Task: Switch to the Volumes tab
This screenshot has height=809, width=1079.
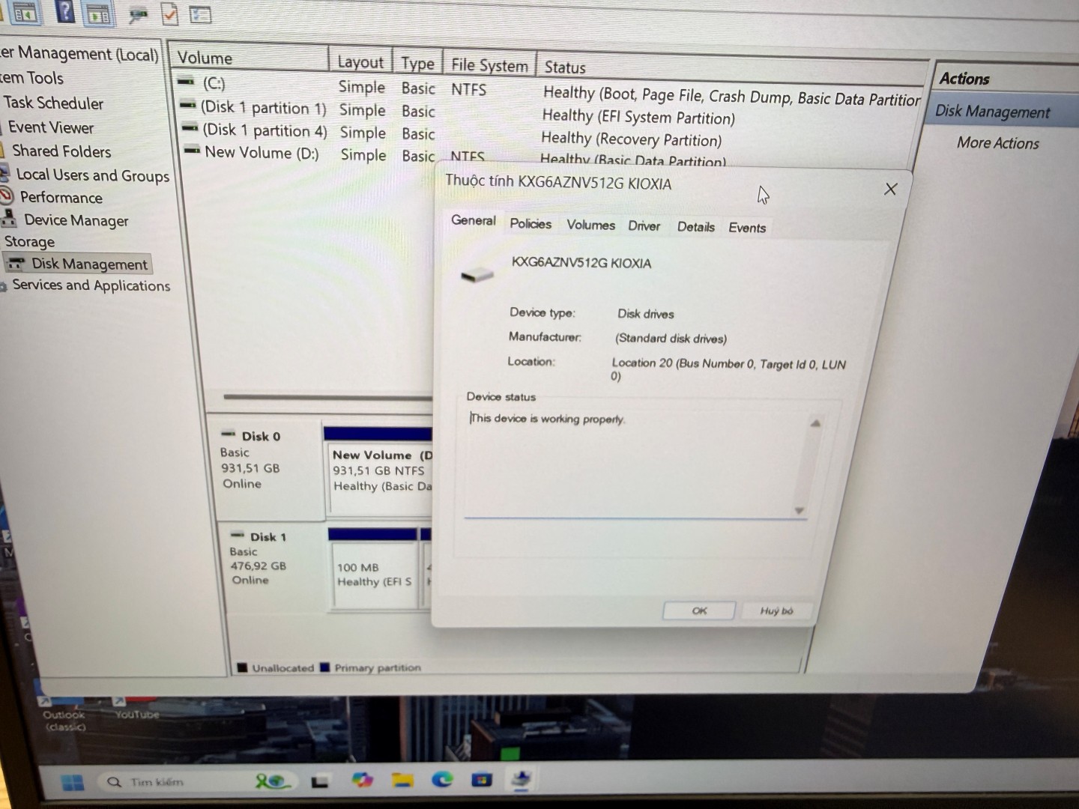Action: 590,225
